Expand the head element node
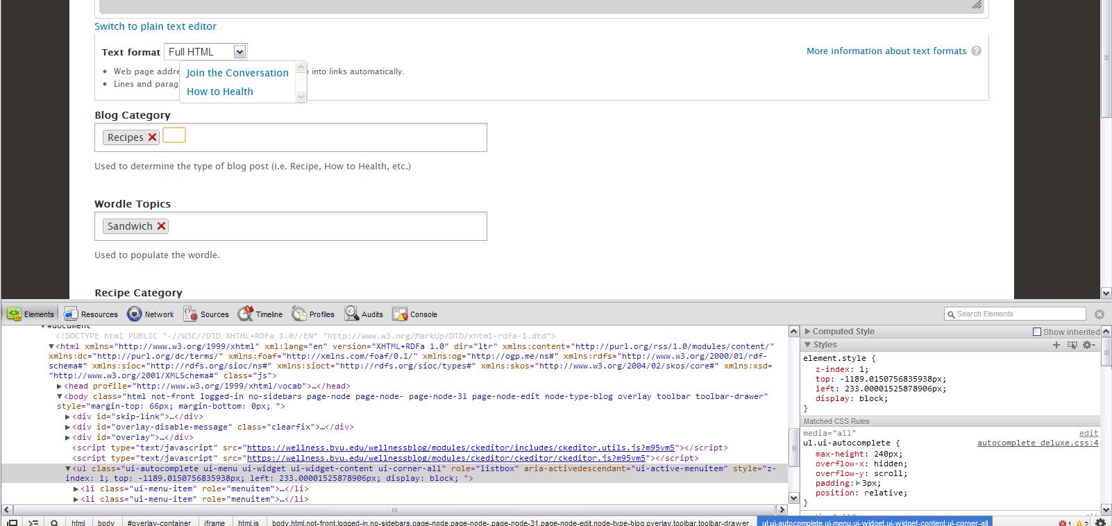 click(x=60, y=387)
